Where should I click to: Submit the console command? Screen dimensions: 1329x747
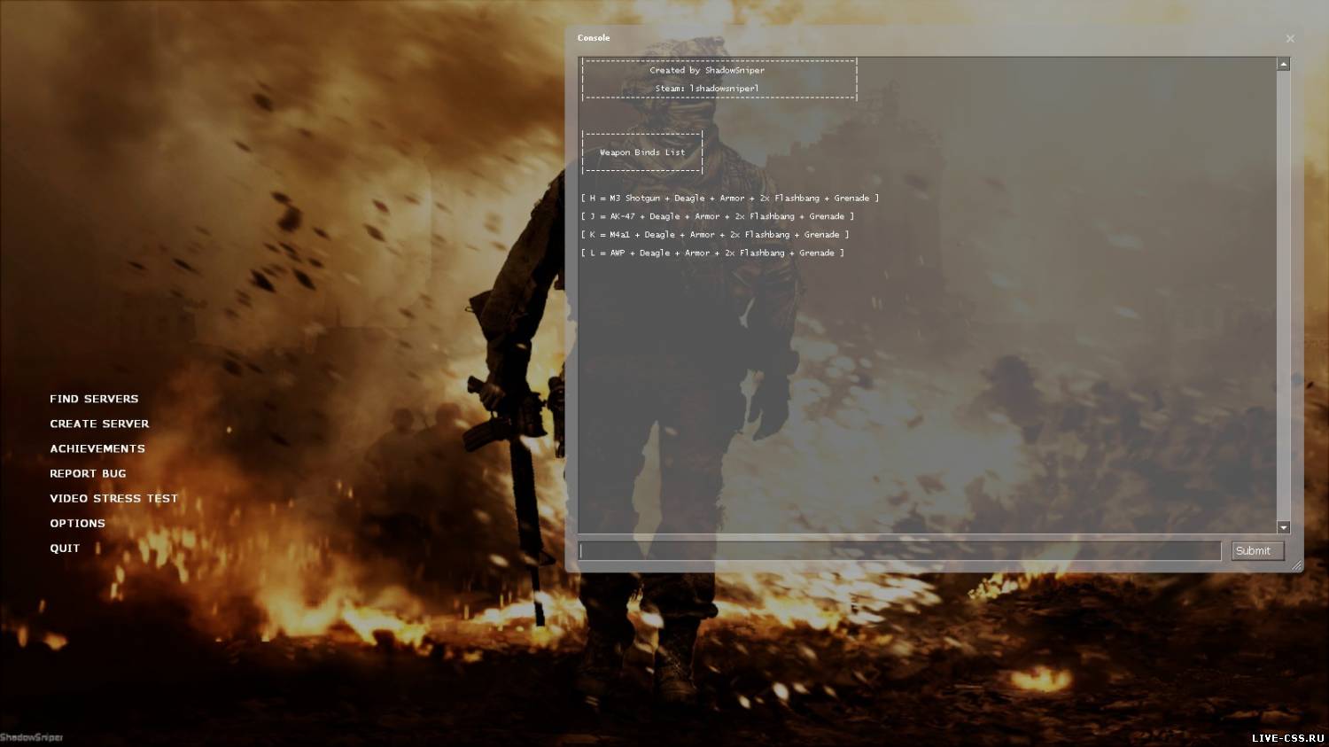pos(1257,551)
